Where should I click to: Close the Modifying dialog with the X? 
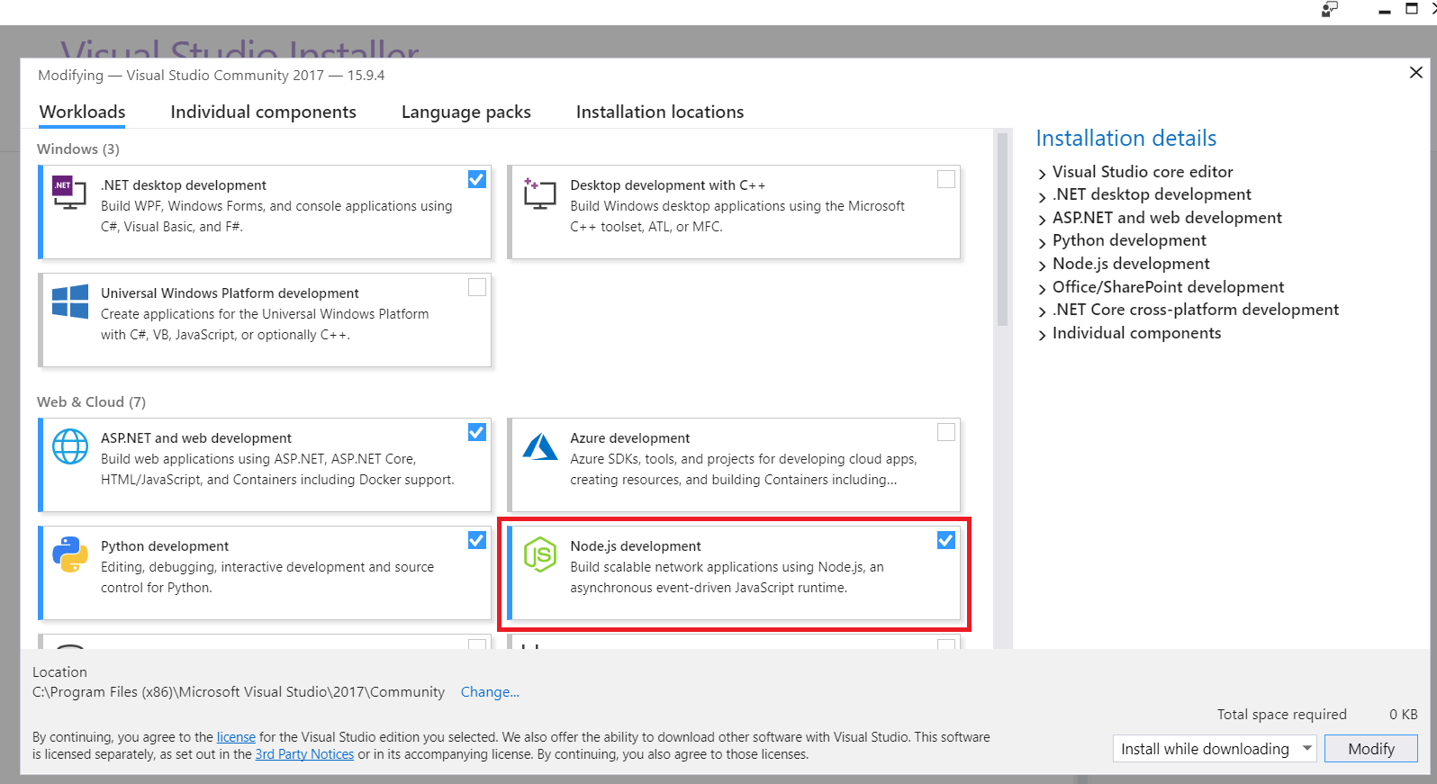pyautogui.click(x=1415, y=72)
